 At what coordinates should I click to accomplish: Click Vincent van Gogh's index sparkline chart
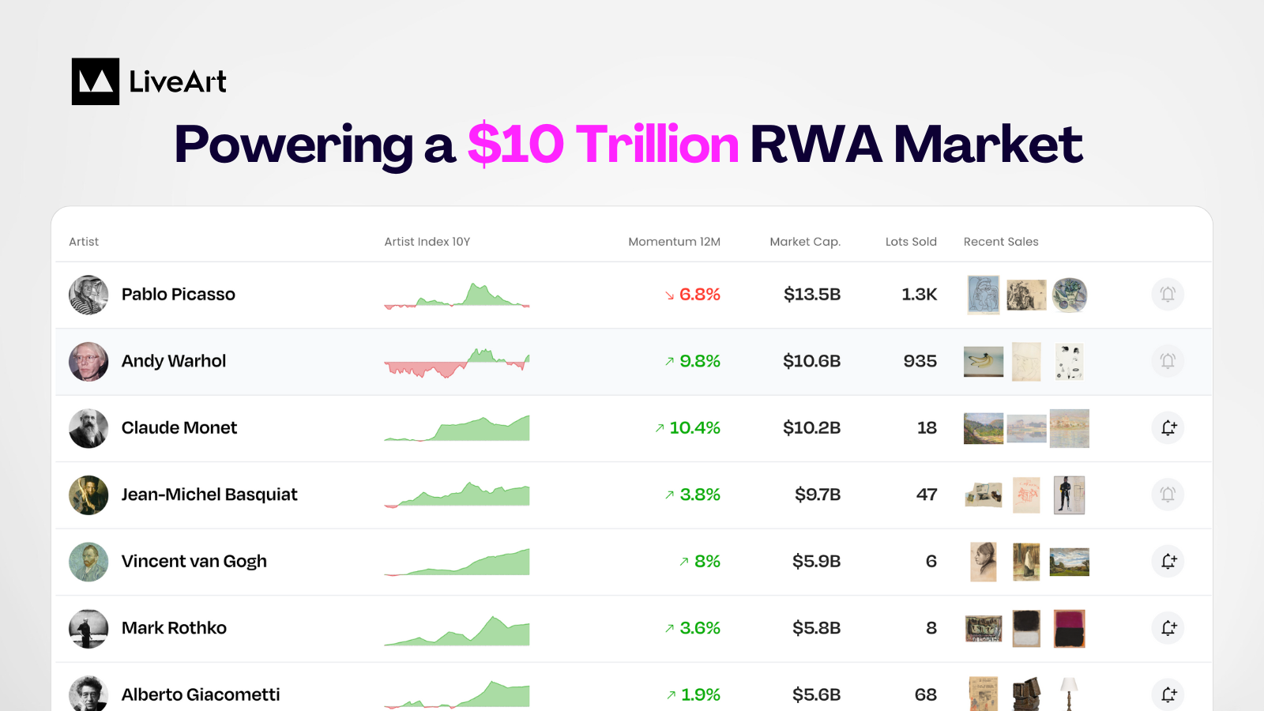(457, 562)
